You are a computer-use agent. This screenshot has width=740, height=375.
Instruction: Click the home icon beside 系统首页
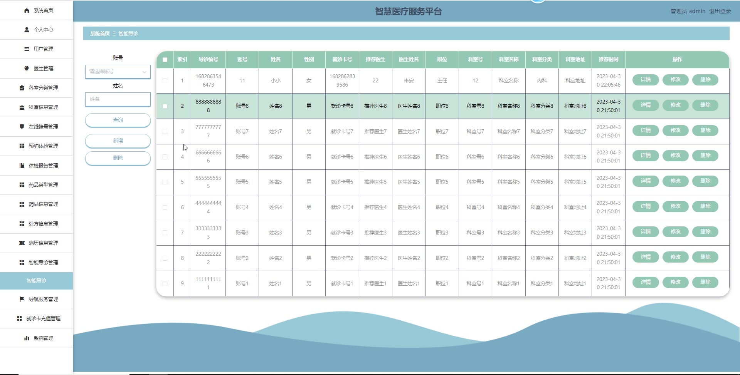coord(27,10)
